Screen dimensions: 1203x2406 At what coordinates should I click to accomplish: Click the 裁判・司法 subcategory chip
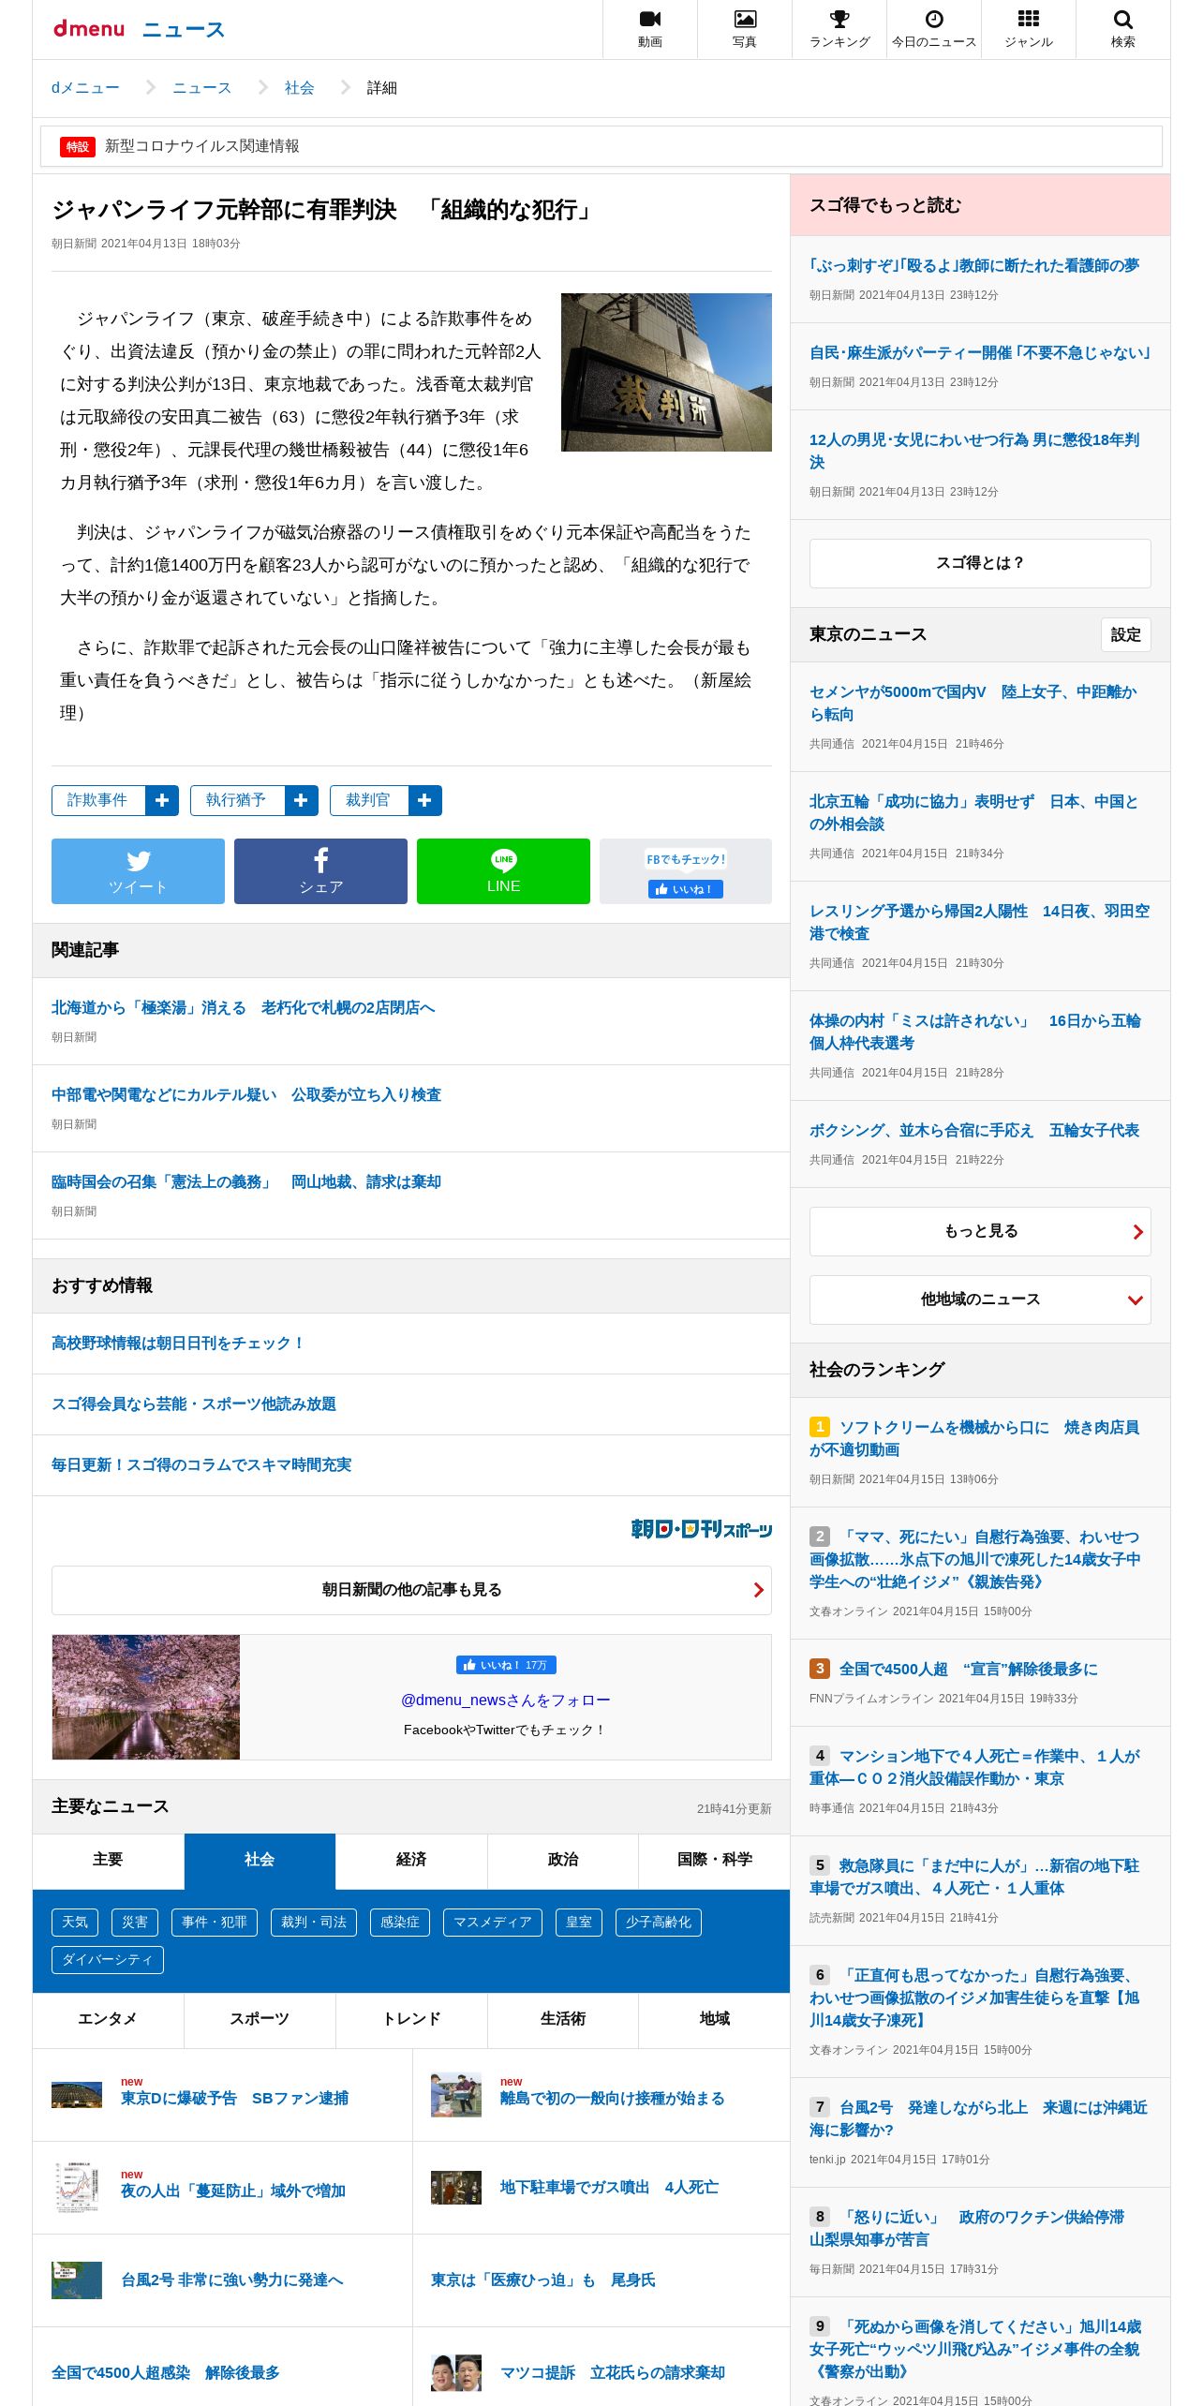(314, 1923)
